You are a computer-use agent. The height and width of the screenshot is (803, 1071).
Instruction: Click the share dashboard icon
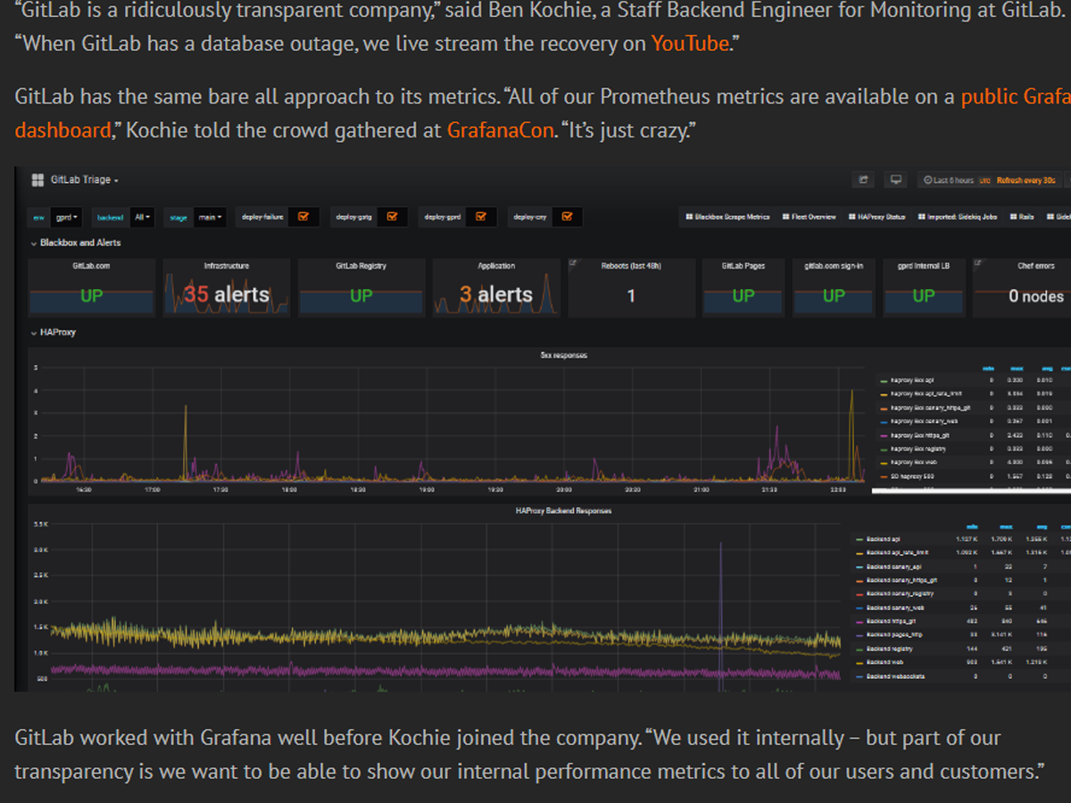click(x=863, y=180)
